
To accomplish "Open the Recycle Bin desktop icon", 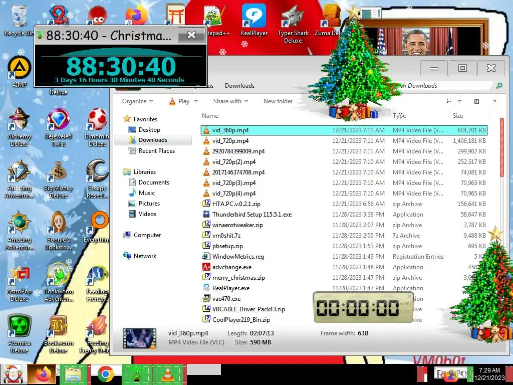I will [x=19, y=19].
